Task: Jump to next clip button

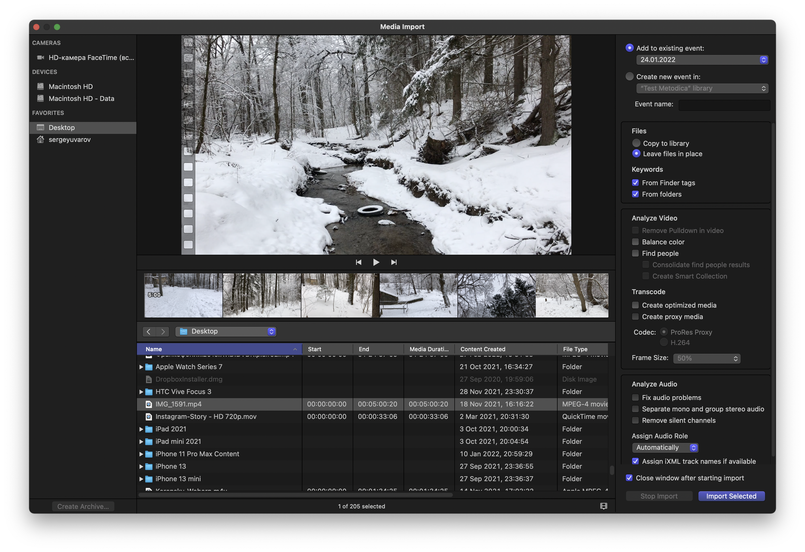Action: pos(394,262)
